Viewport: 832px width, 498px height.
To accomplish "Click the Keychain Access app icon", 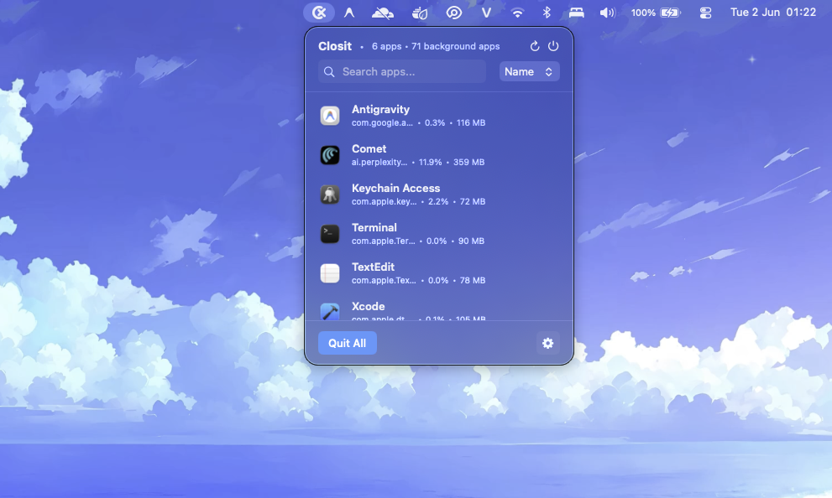I will tap(329, 195).
